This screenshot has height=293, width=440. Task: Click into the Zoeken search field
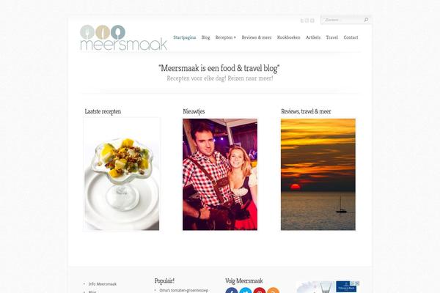click(343, 20)
